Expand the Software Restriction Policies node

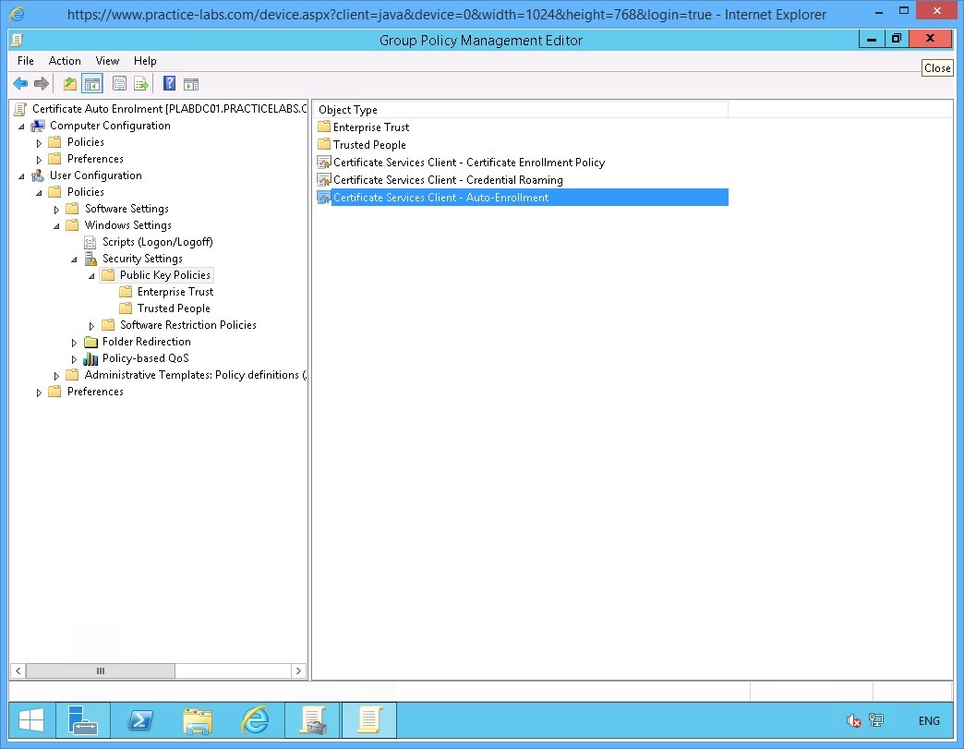[x=90, y=325]
